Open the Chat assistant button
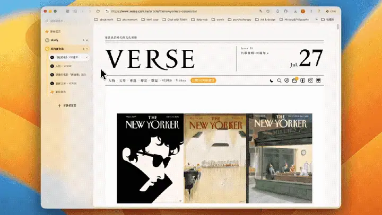Viewport: 382px width, 215px height. click(331, 11)
